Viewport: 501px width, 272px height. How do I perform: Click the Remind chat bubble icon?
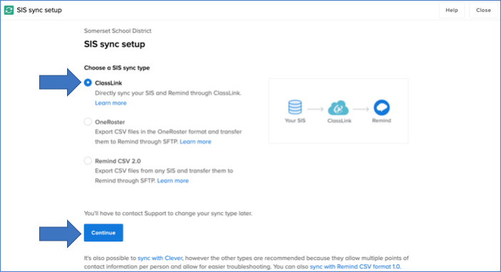coord(382,108)
